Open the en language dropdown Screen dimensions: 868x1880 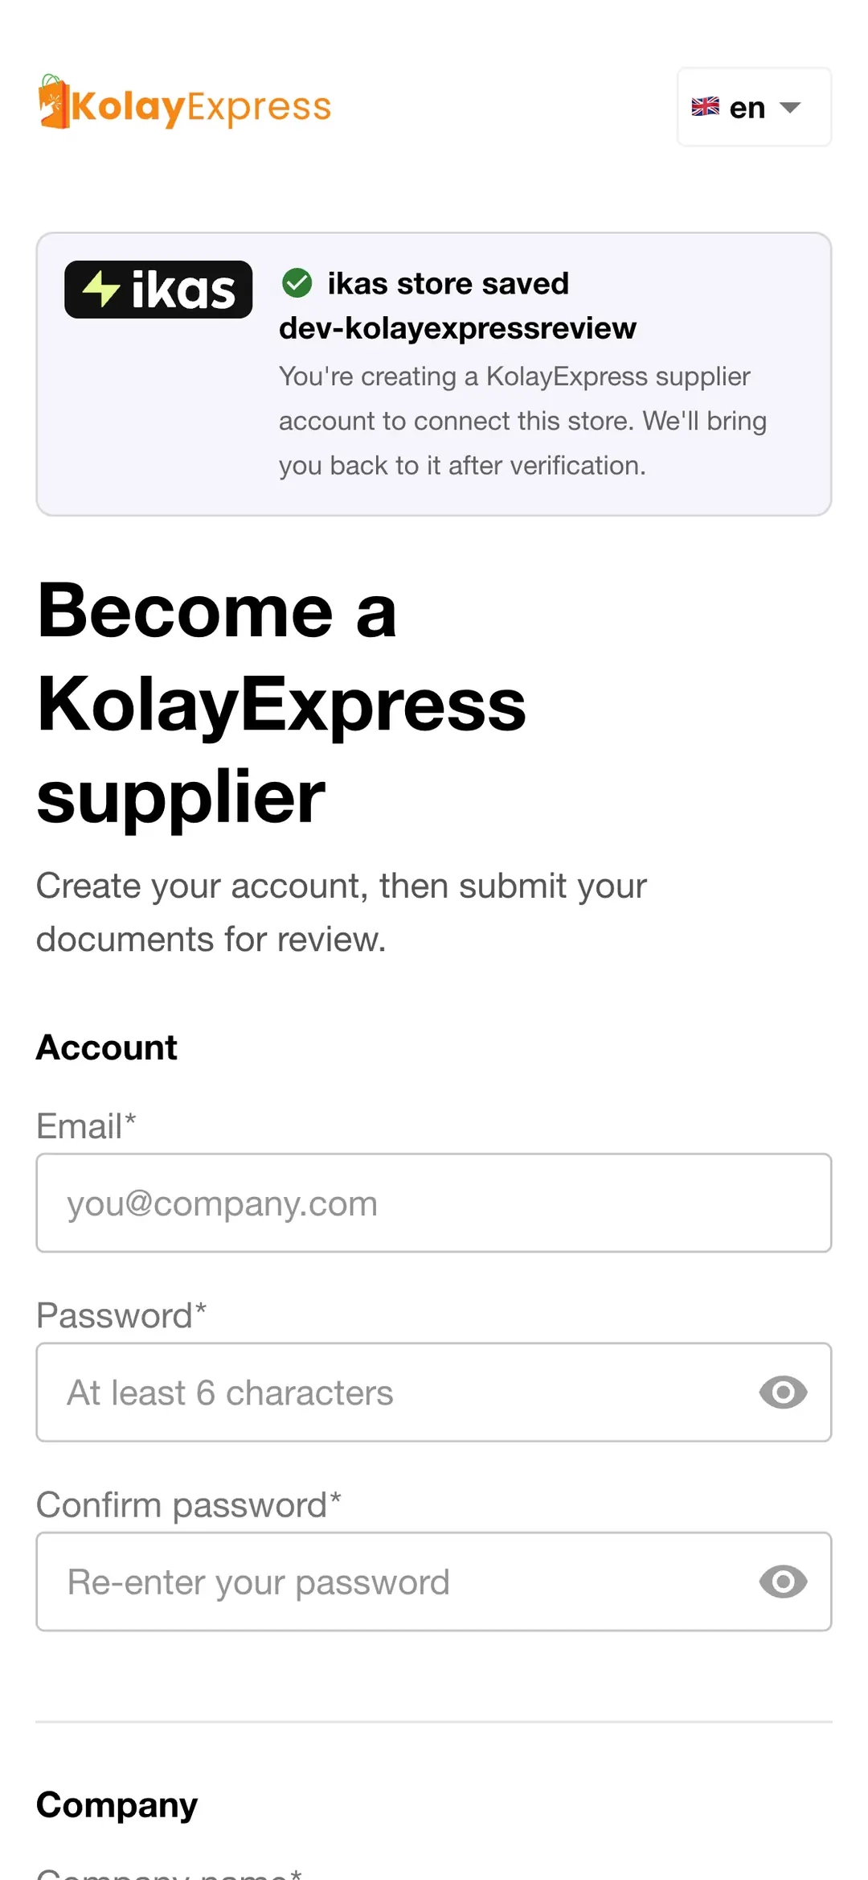coord(754,107)
